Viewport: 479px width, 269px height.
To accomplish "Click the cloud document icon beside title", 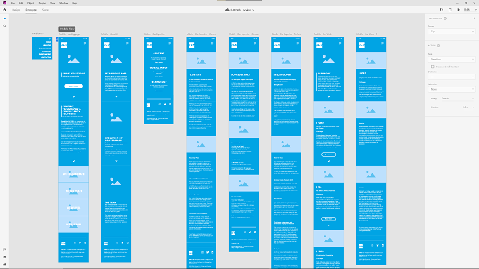I will click(x=227, y=10).
